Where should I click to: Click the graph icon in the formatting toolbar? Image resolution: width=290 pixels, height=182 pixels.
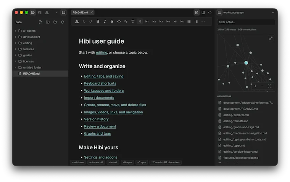(77, 21)
